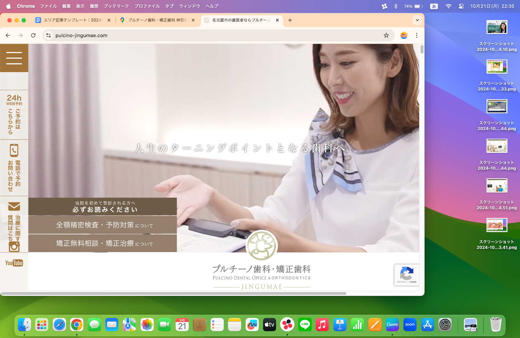Open the ウィンドウ menu
The width and height of the screenshot is (520, 338).
189,6
